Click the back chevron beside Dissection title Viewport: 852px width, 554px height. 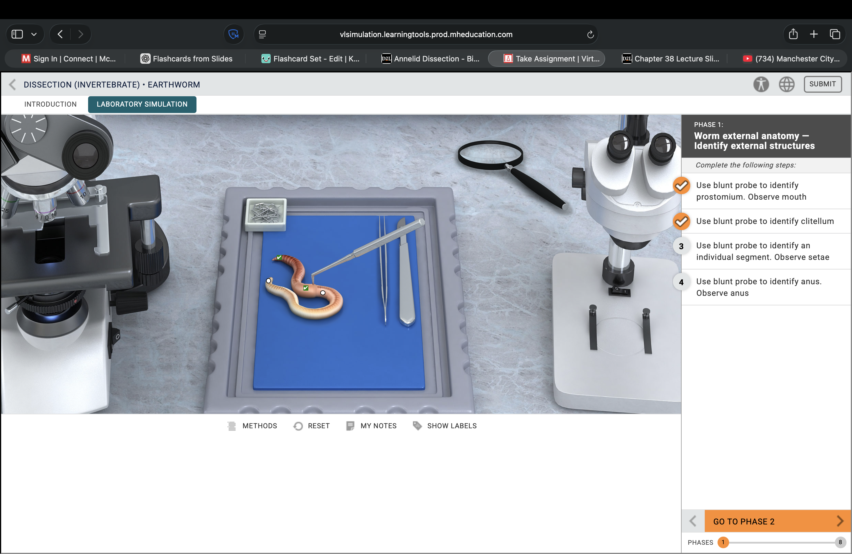(12, 84)
